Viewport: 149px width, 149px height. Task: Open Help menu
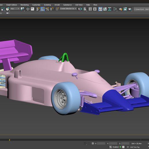(88, 5)
